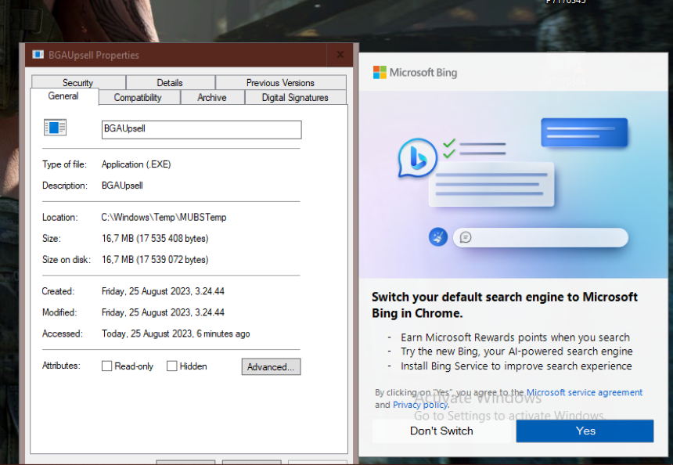Click the Properties title bar window icon

tap(38, 55)
